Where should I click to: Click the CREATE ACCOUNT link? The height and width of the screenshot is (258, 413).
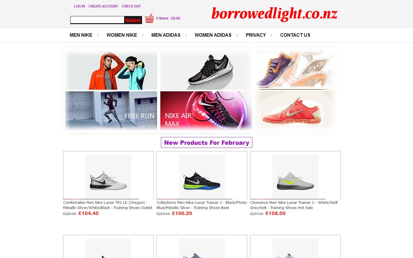coord(103,6)
